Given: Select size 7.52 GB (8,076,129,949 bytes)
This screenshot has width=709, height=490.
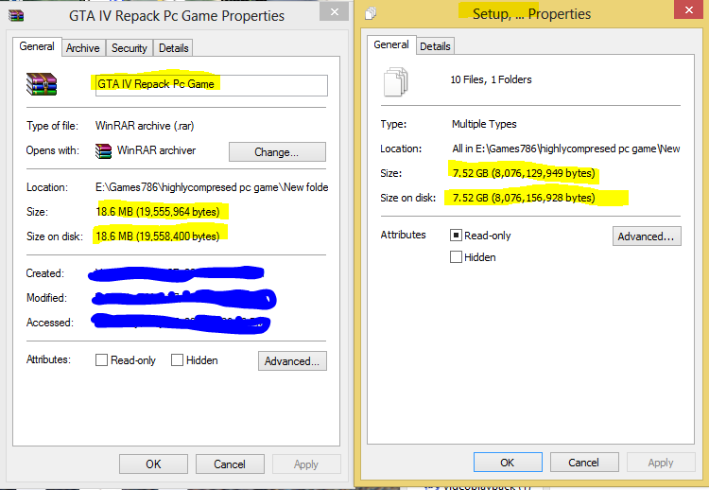Looking at the screenshot, I should pyautogui.click(x=524, y=173).
